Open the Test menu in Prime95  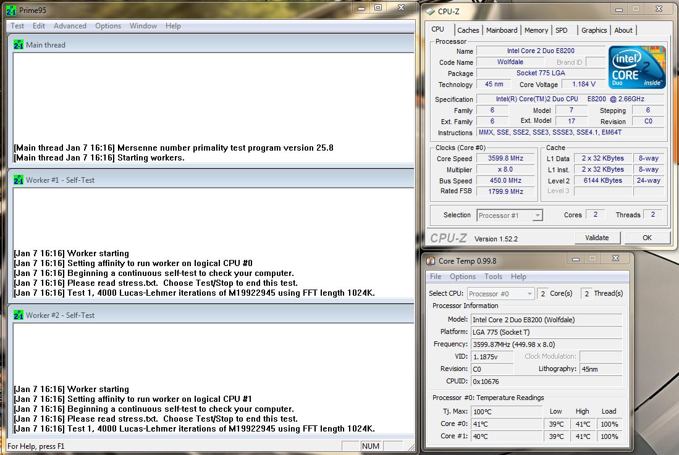tap(17, 26)
